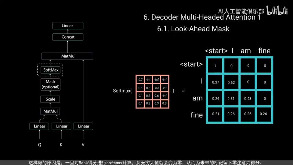Select the Q input label
The image size is (293, 165).
point(40,145)
